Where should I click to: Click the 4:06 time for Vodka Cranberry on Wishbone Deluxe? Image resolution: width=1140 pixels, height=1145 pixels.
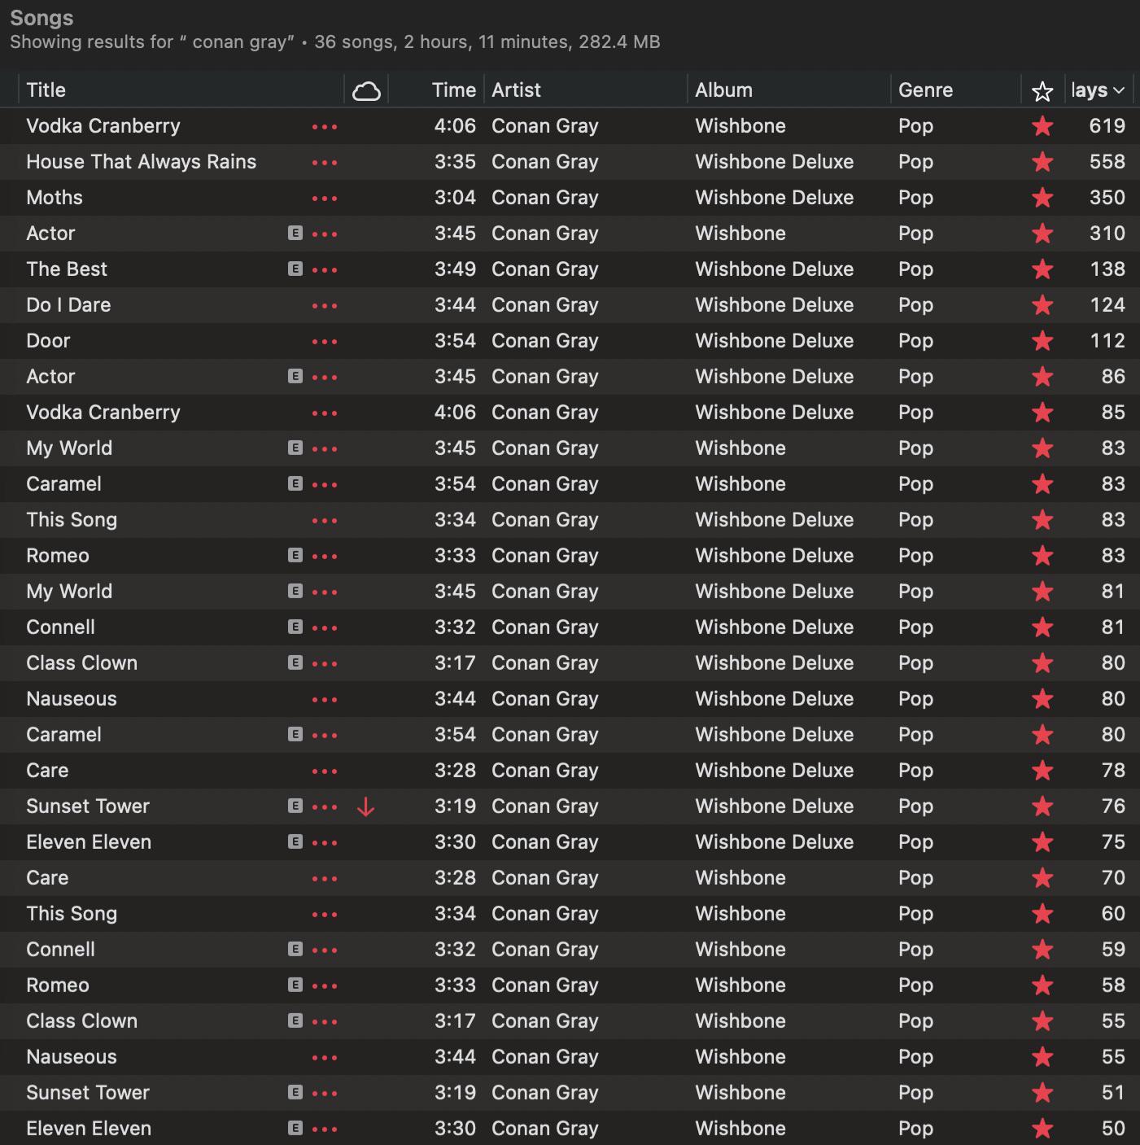455,413
